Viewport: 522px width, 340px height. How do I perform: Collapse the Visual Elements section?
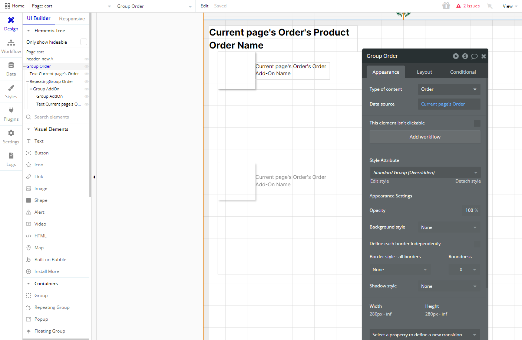[x=29, y=129]
